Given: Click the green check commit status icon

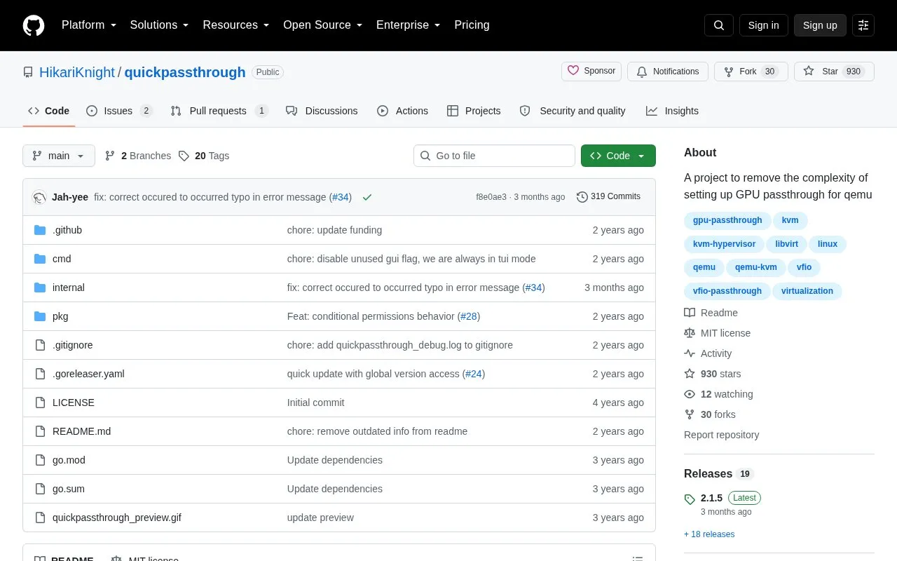Looking at the screenshot, I should click(x=367, y=197).
